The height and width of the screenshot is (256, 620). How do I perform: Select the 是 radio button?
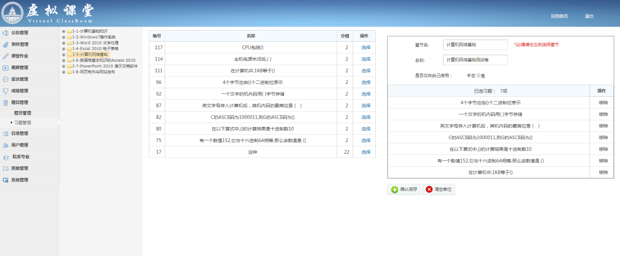pos(479,75)
